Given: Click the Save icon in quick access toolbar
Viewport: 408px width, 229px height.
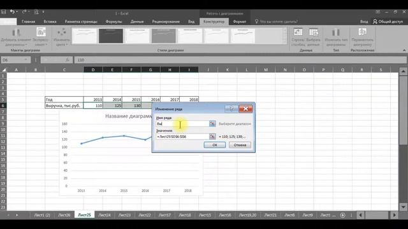Looking at the screenshot, I should click(x=4, y=11).
